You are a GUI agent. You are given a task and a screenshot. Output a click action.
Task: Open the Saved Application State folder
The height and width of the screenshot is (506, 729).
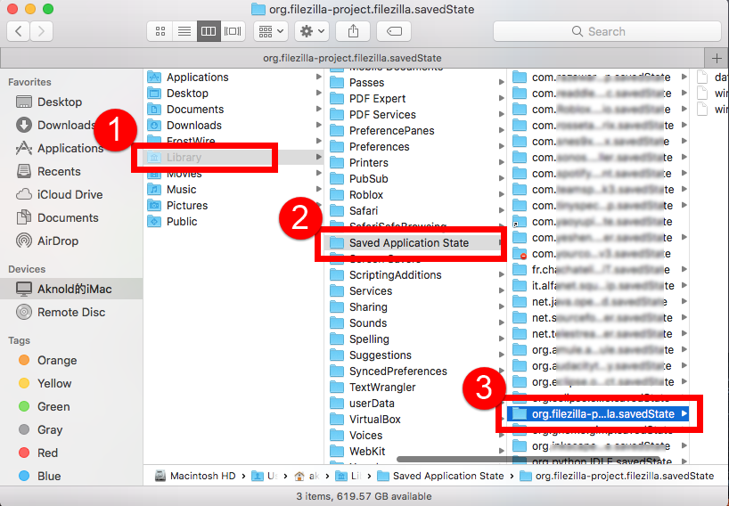click(408, 243)
